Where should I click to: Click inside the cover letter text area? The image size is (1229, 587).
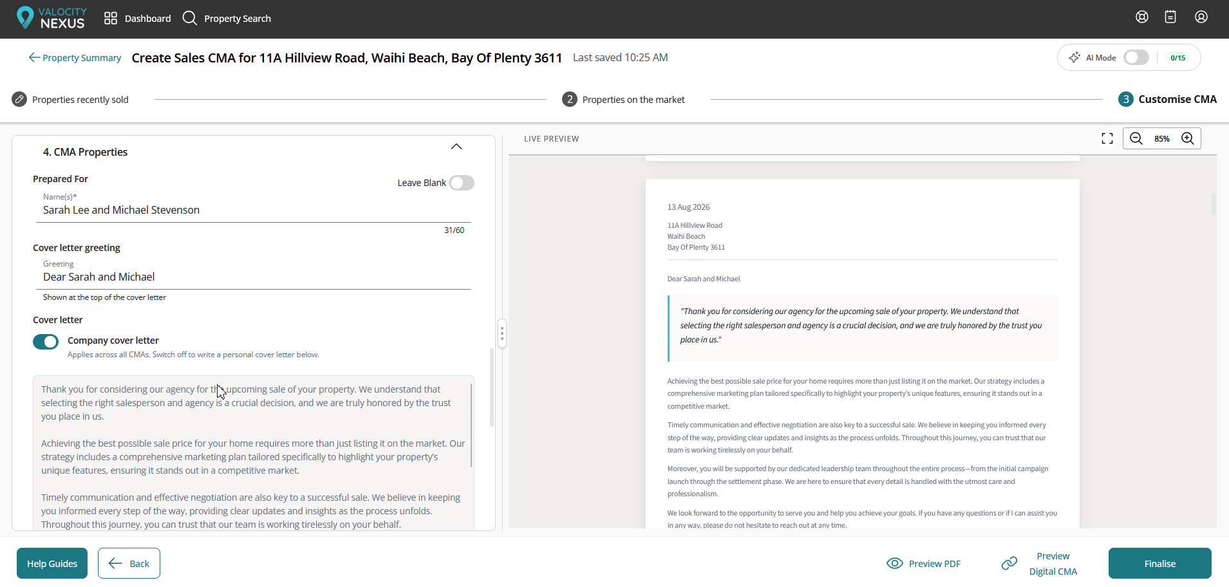click(254, 453)
